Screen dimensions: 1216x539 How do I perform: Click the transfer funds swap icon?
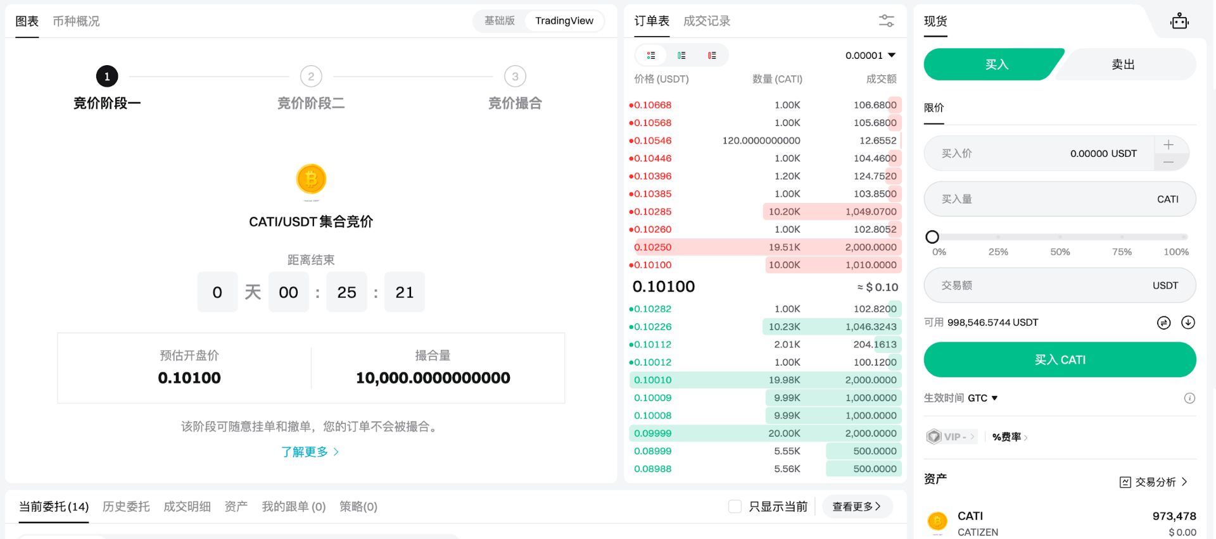pyautogui.click(x=1163, y=323)
